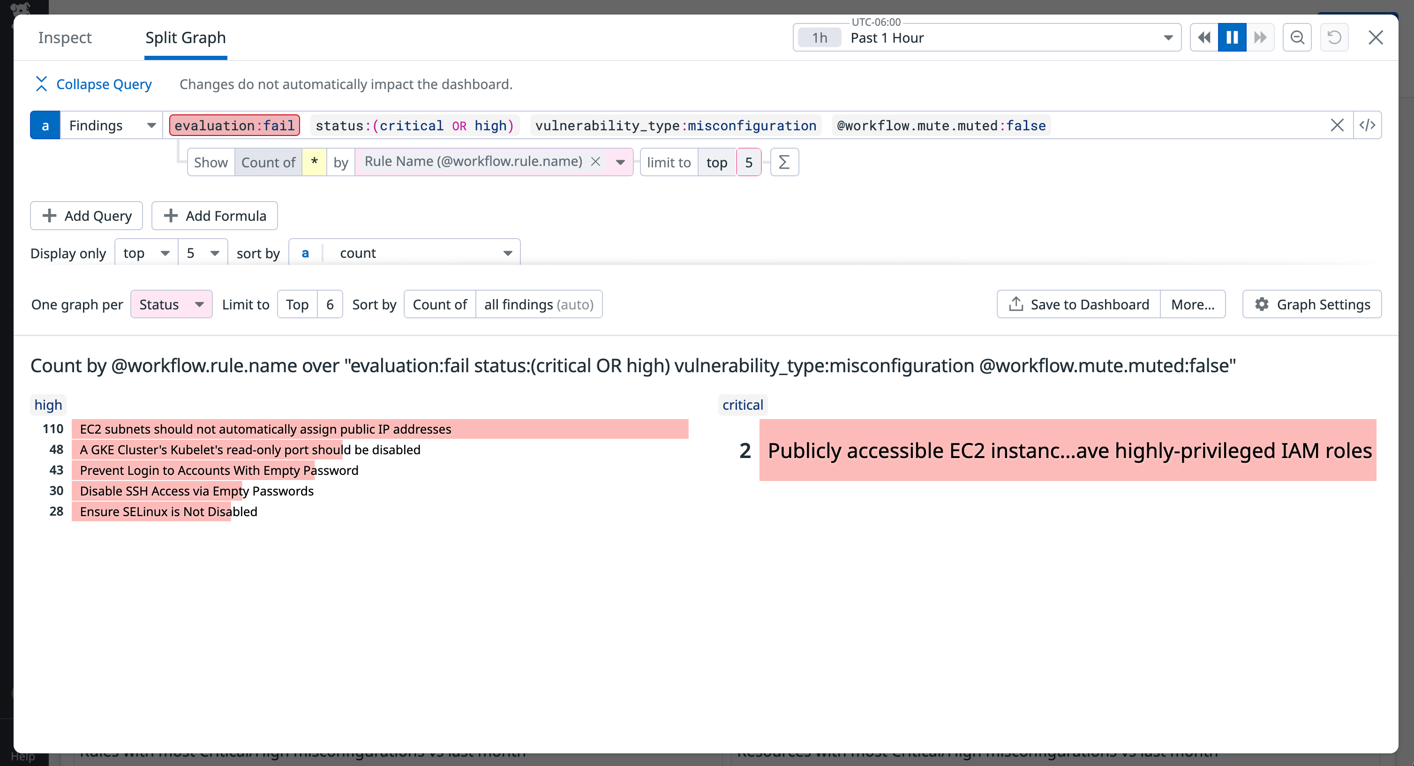
Task: Switch query to code editor view
Action: point(1367,125)
